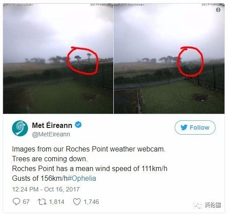Click the red circled trees in left image
The height and width of the screenshot is (215, 228).
click(83, 61)
